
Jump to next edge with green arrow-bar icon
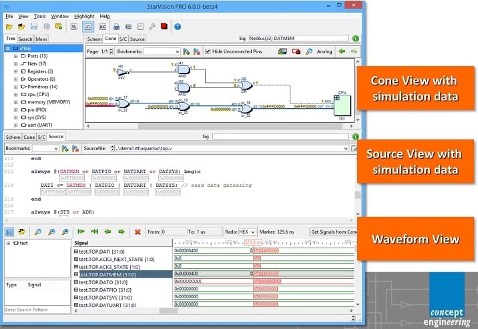95,232
